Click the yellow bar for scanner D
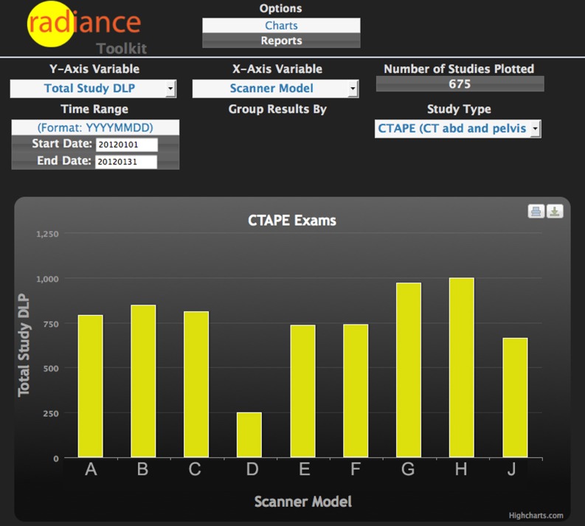The height and width of the screenshot is (526, 585). 249,435
